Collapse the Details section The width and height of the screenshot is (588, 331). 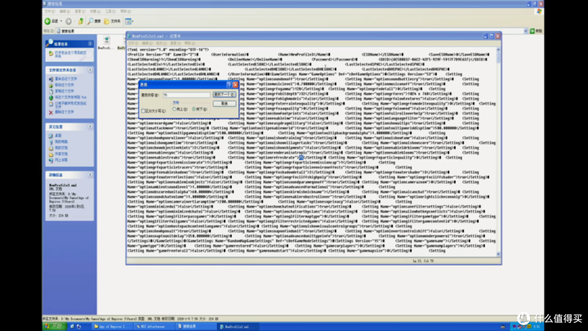[90, 175]
